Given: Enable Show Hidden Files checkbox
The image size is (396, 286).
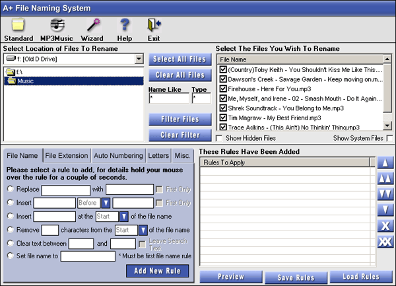Looking at the screenshot, I should click(219, 138).
